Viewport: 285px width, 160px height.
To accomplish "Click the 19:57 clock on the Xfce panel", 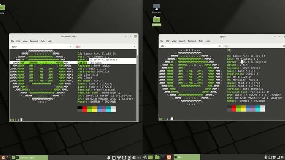I will pyautogui.click(x=139, y=158).
